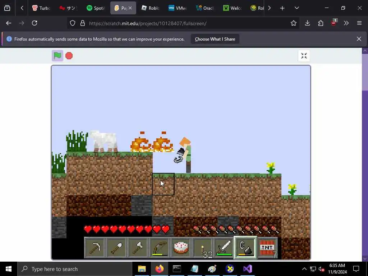Open Visual Studio from the taskbar

tap(247, 269)
